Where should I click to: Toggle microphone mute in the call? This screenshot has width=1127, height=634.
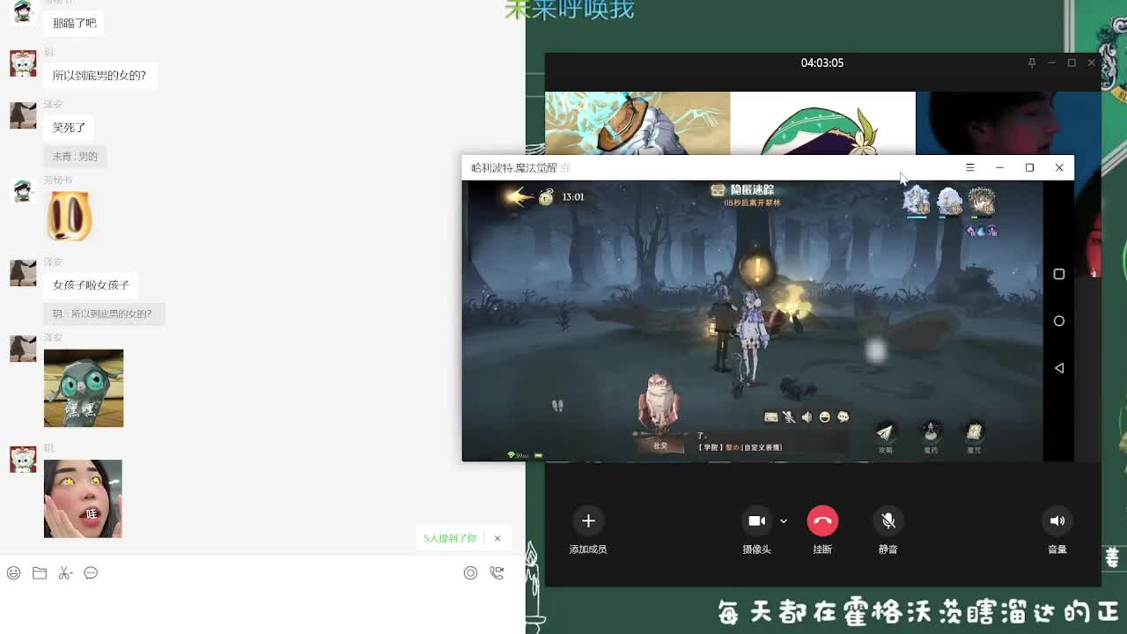click(888, 520)
